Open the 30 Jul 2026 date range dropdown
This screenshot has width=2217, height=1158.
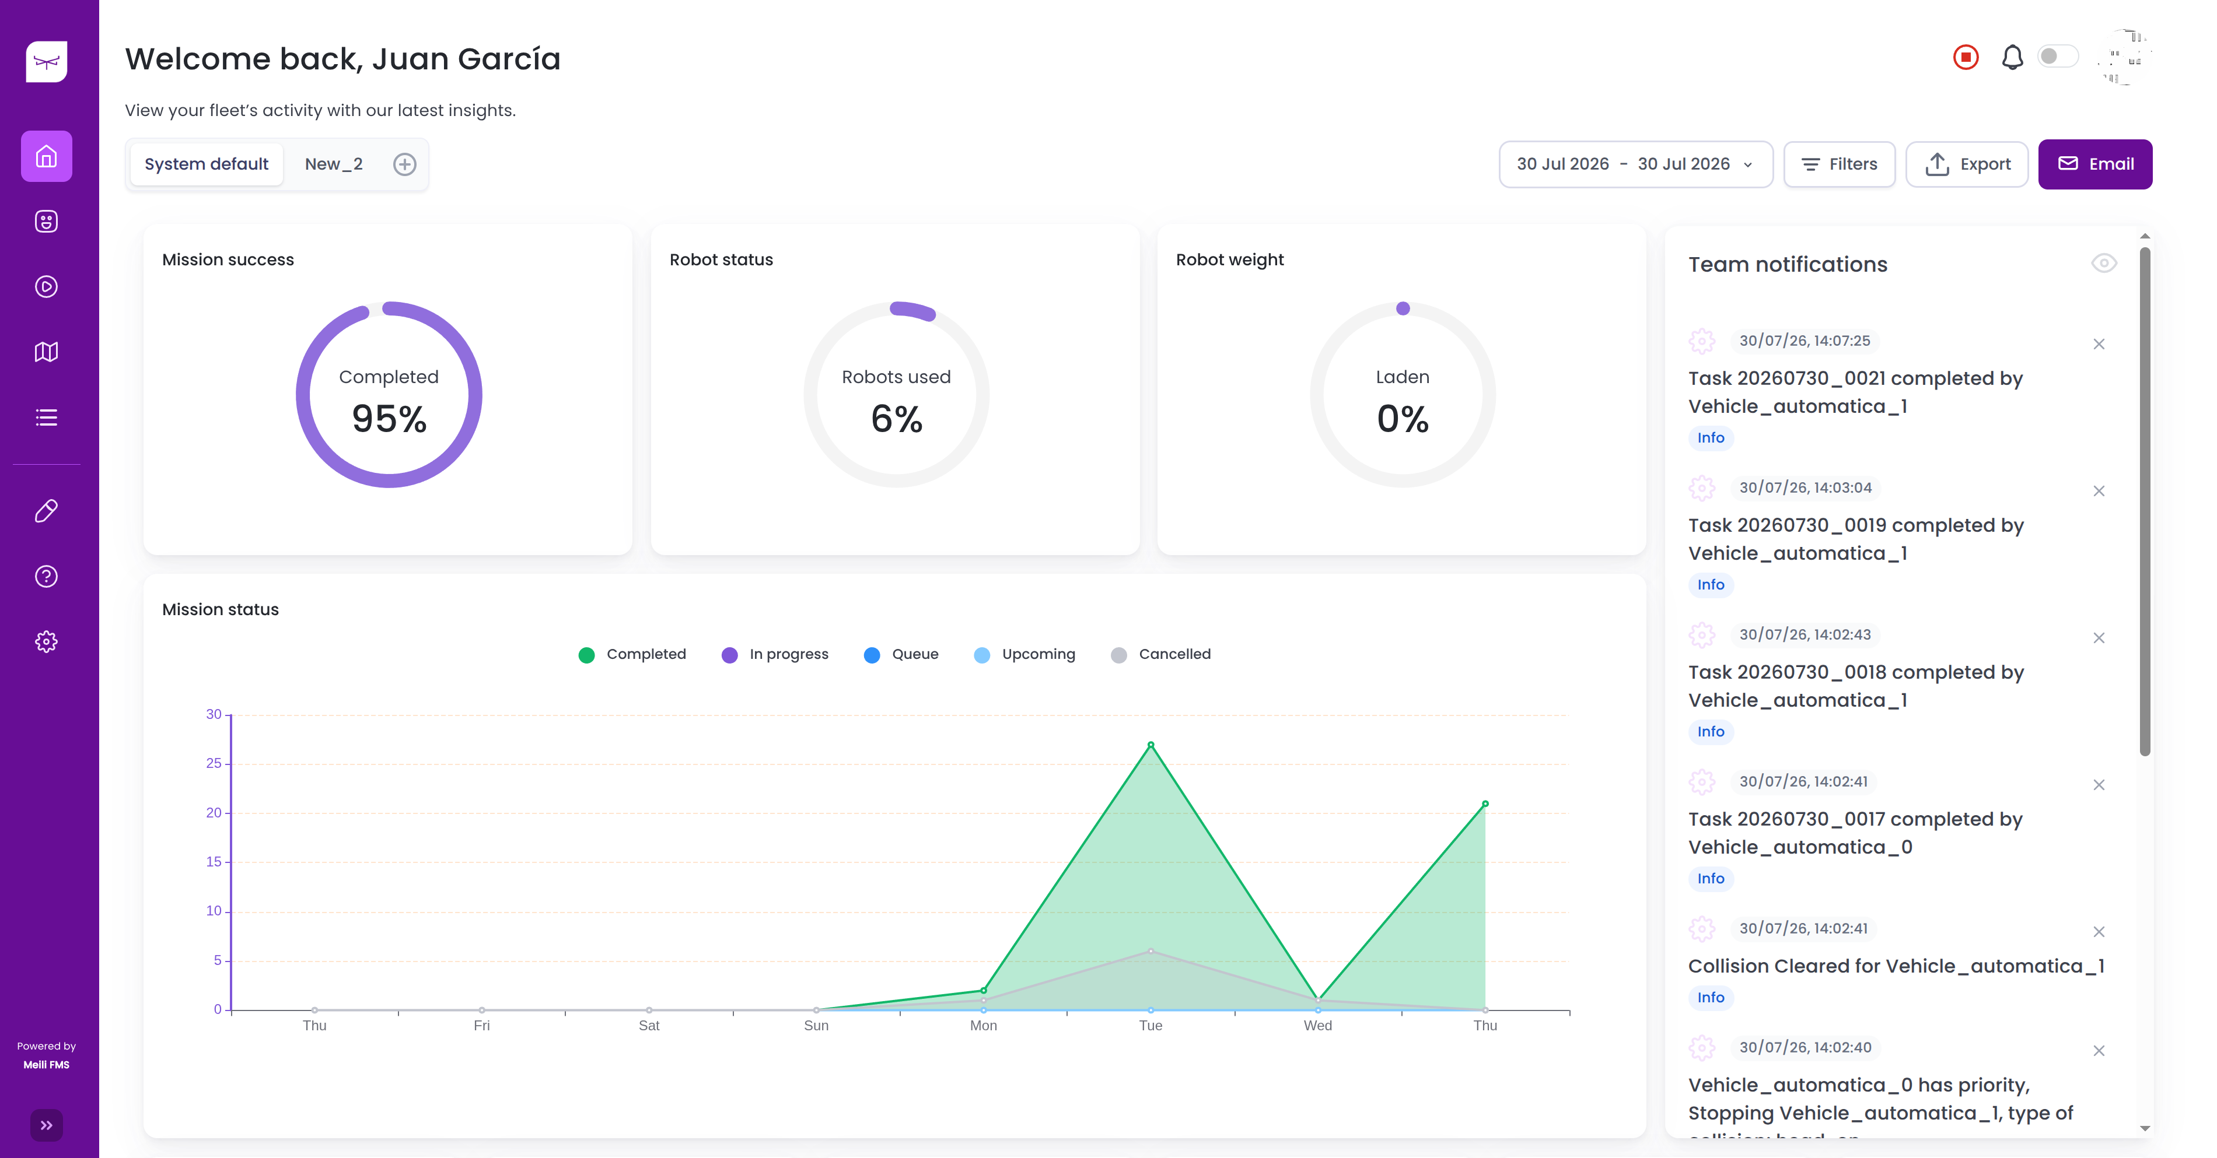click(1635, 164)
